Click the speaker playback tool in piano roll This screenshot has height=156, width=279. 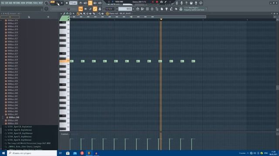pos(103,13)
